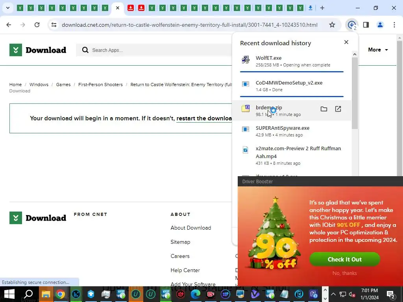The image size is (403, 302).
Task: Show hidden system tray icons
Action: [333, 294]
